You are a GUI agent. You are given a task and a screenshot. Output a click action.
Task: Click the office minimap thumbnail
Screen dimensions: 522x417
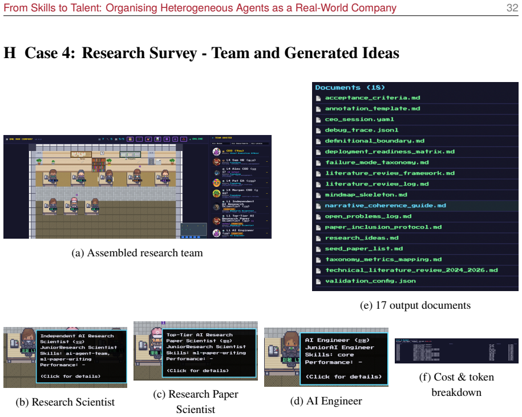point(194,230)
